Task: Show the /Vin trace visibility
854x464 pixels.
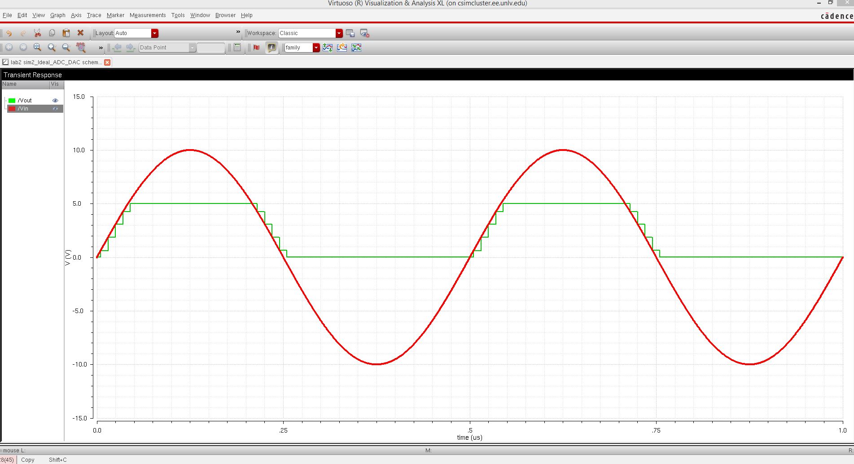Action: [56, 109]
